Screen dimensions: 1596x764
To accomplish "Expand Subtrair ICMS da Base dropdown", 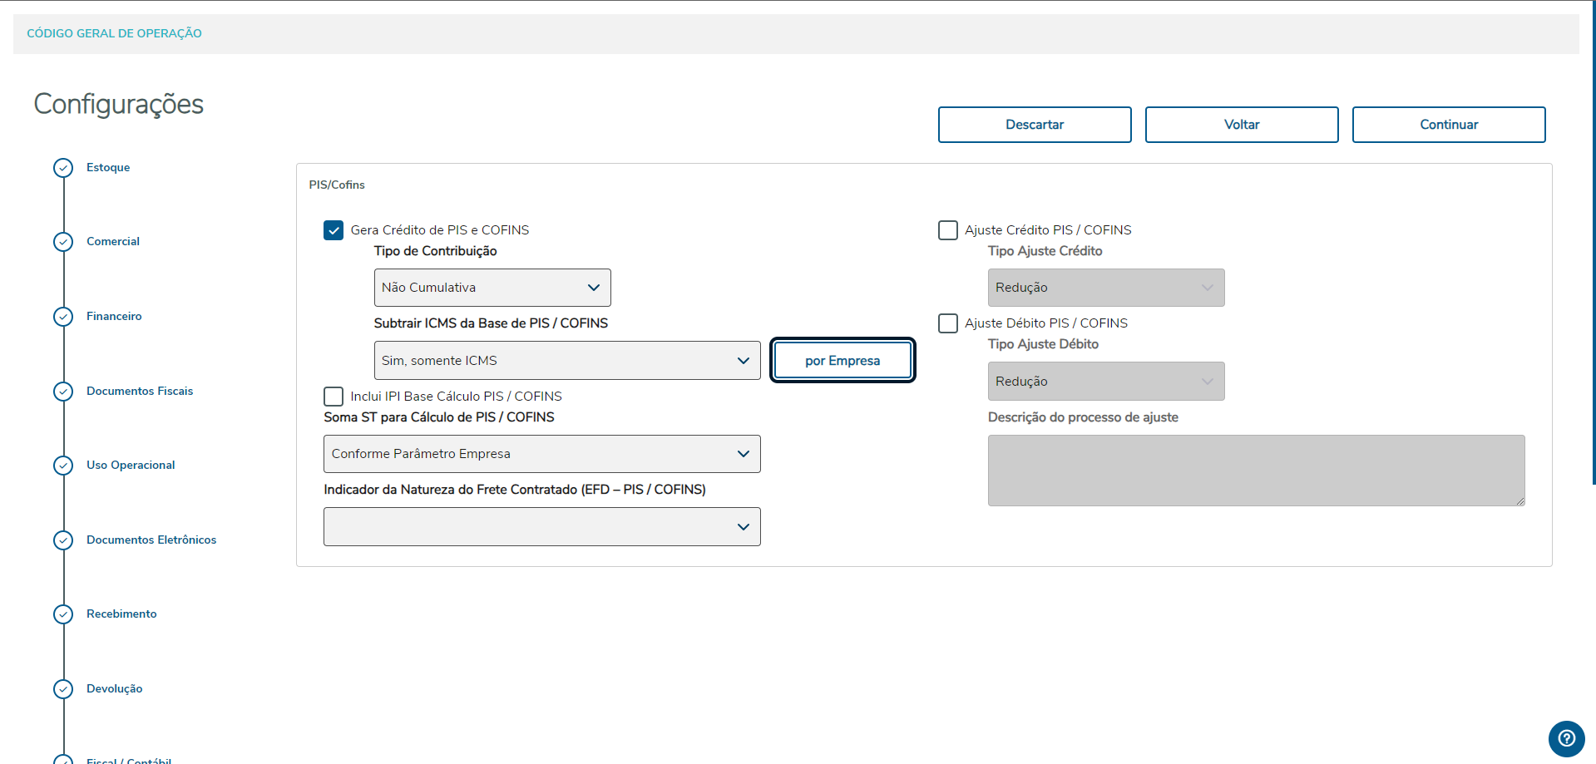I will [x=567, y=361].
